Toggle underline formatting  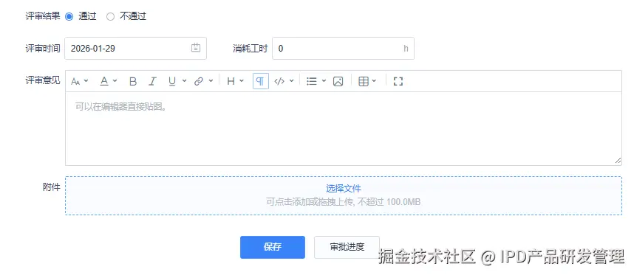pyautogui.click(x=172, y=81)
